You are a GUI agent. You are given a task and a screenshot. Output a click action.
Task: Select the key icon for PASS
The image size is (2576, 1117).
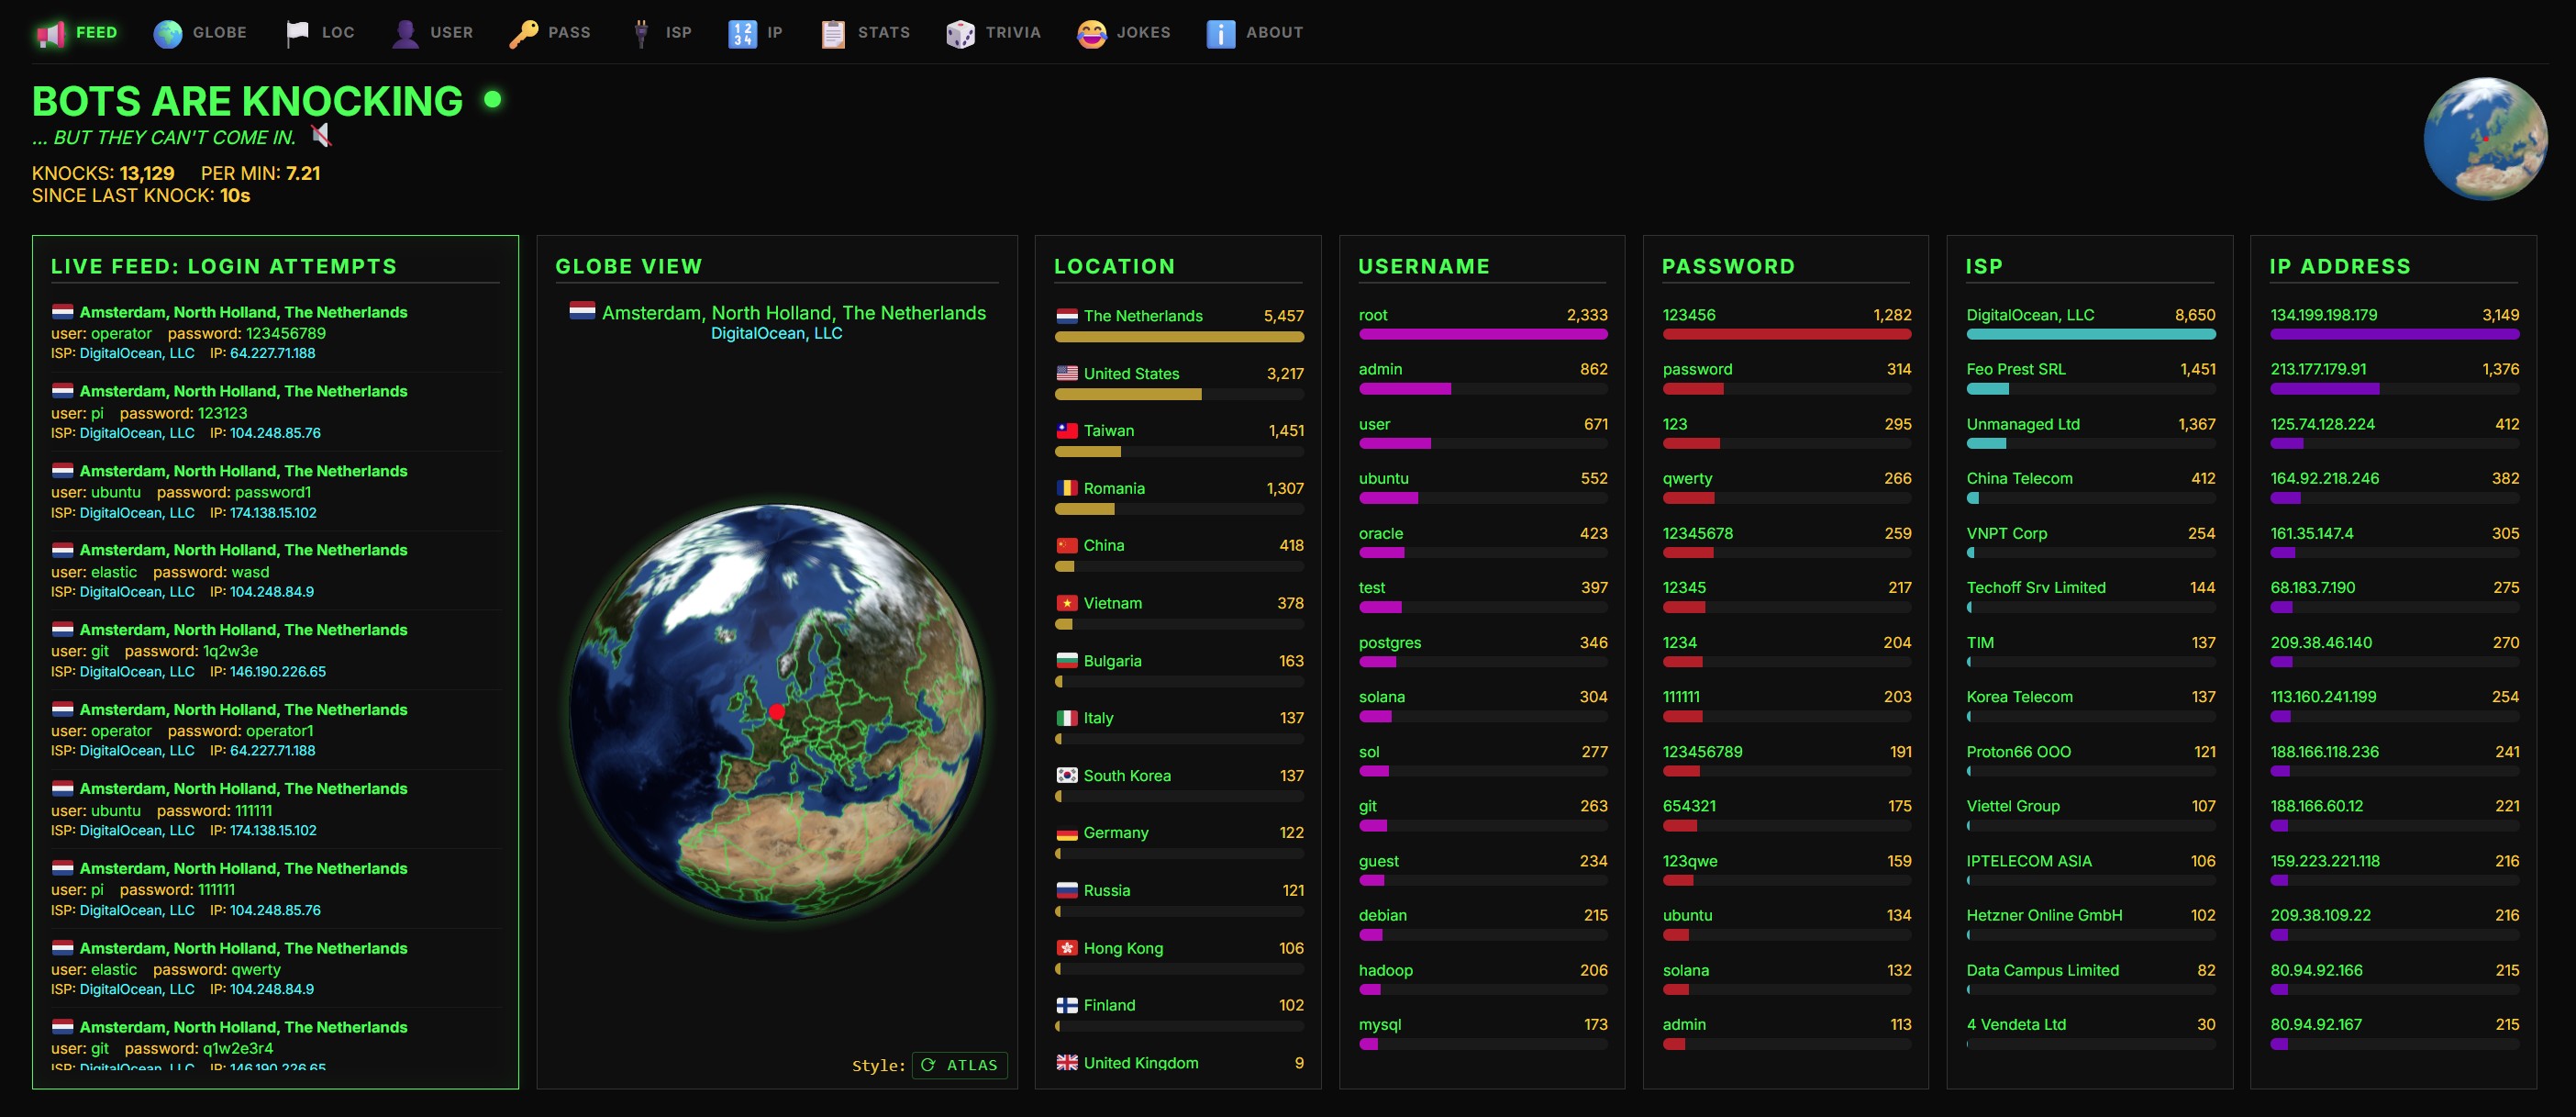(x=521, y=32)
